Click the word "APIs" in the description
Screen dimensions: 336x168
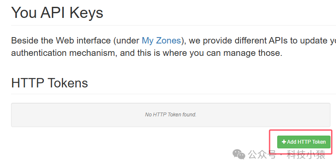point(278,41)
